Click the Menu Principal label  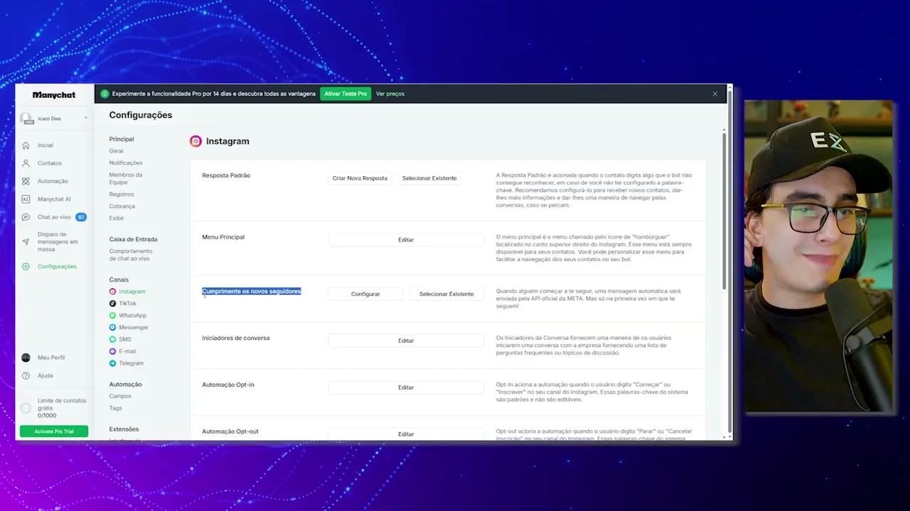[223, 237]
